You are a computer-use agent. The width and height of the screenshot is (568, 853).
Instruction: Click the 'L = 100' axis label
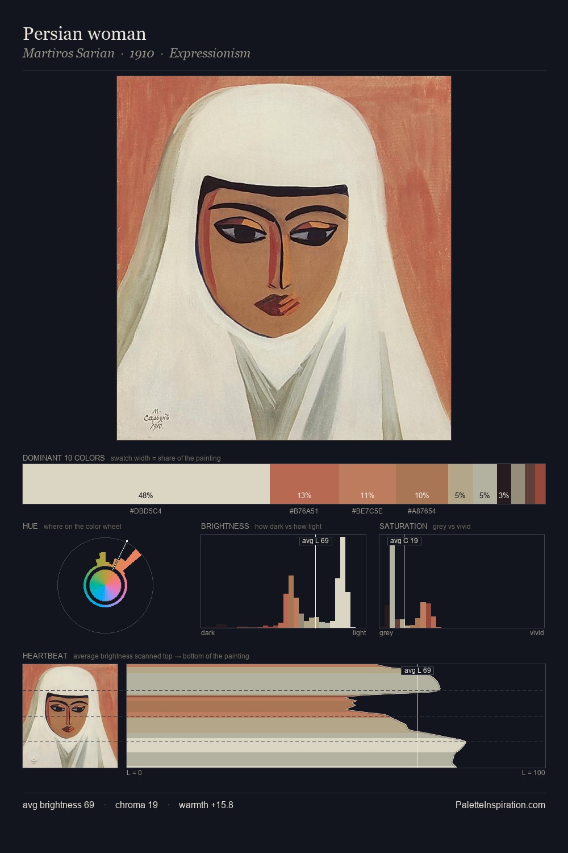tap(533, 773)
